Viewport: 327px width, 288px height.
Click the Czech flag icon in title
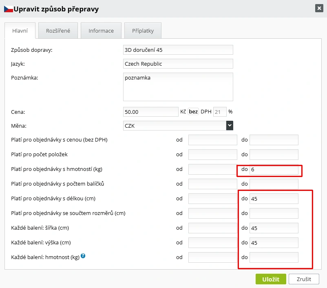click(x=9, y=9)
